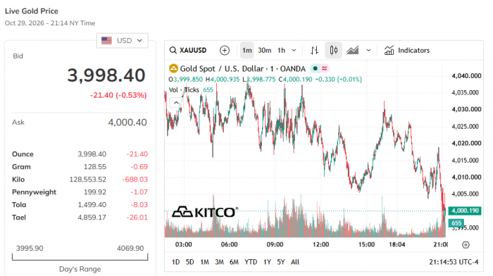This screenshot has width=493, height=276.
Task: Click the Tael price 4,859.17
Action: click(92, 218)
